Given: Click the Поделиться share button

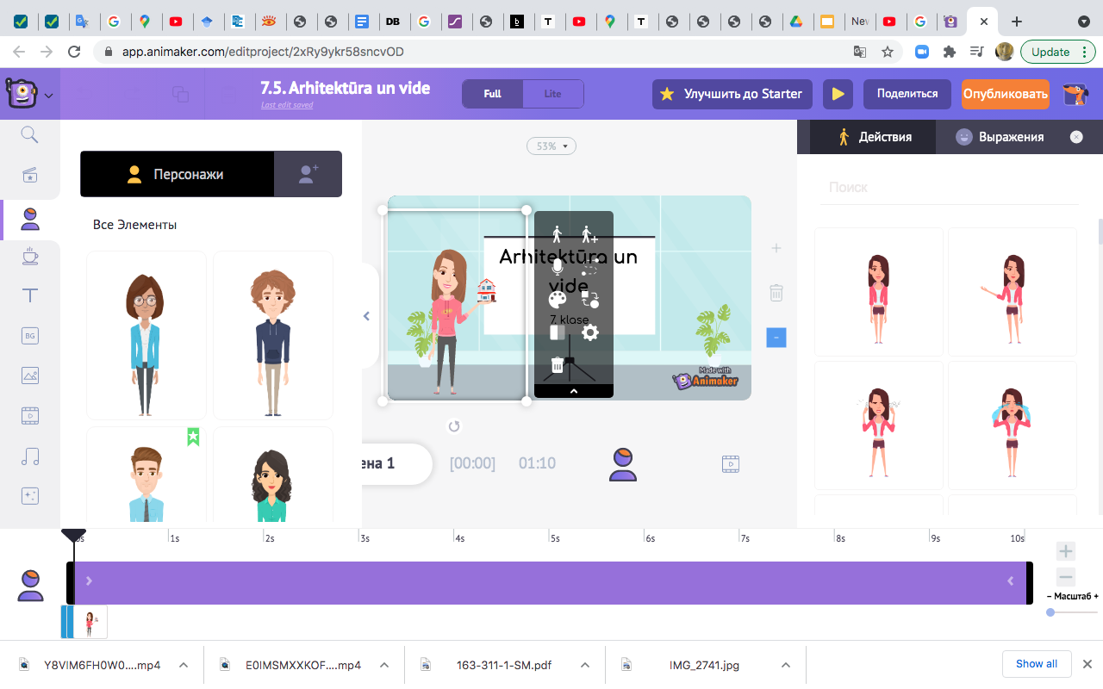Looking at the screenshot, I should click(x=907, y=94).
